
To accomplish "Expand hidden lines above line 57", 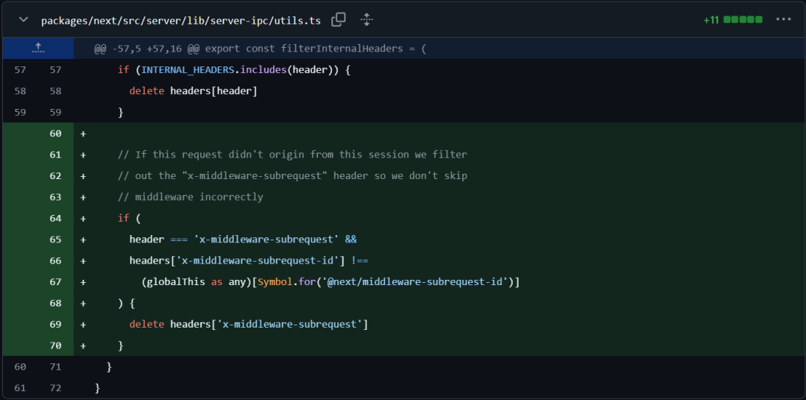I will click(38, 49).
